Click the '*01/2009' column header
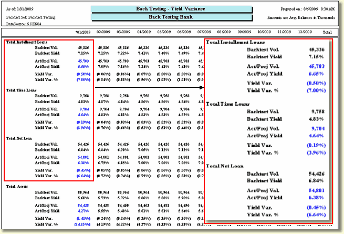This screenshot has width=344, height=234. tap(83, 32)
